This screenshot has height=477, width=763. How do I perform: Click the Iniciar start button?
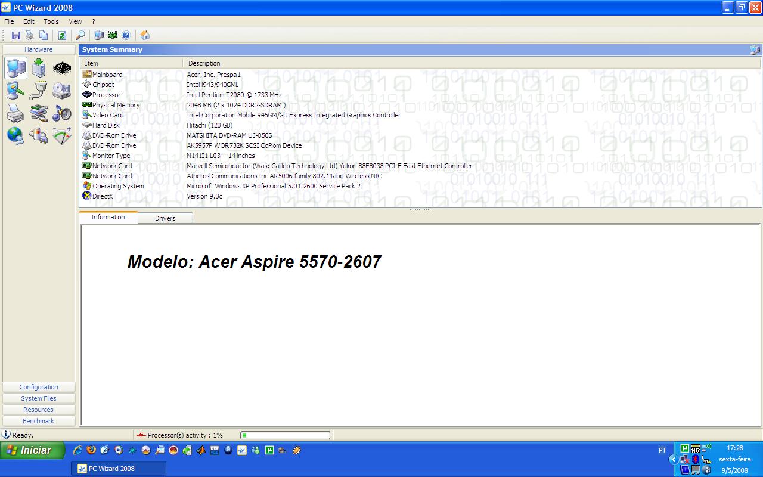pos(32,450)
